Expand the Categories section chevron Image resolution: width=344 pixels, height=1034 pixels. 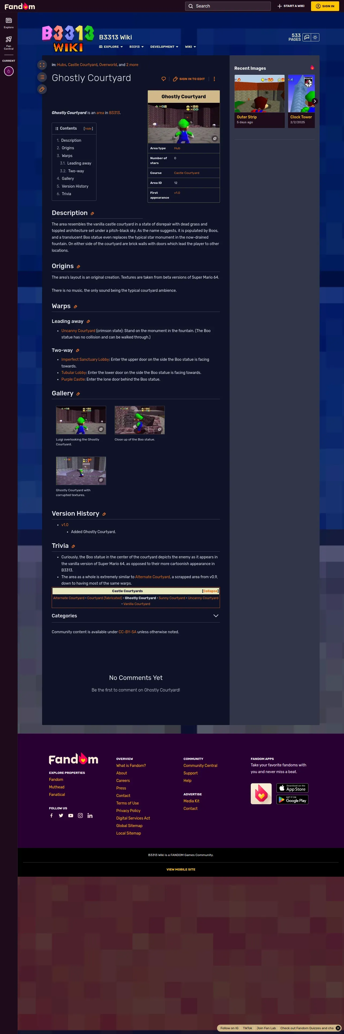point(216,616)
